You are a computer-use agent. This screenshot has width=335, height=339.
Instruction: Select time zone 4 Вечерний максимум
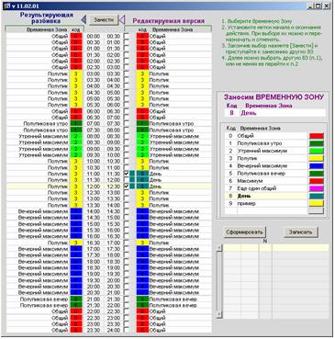[x=265, y=165]
